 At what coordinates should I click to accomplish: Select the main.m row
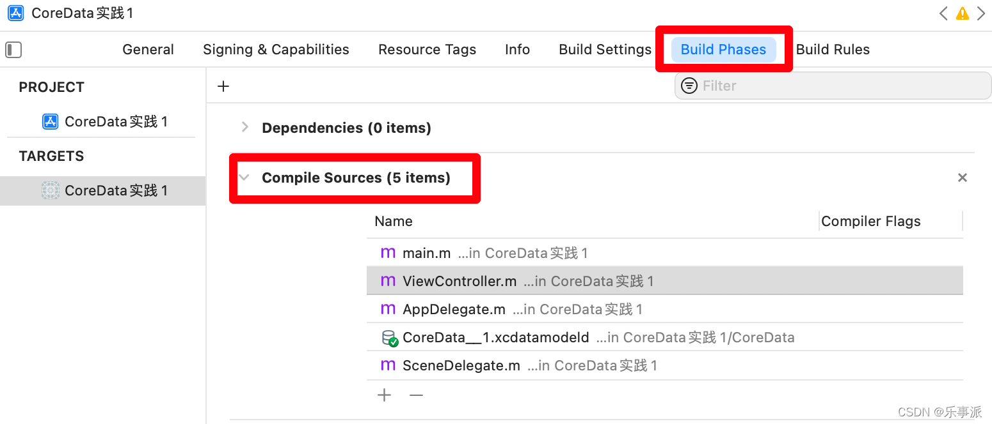point(665,253)
